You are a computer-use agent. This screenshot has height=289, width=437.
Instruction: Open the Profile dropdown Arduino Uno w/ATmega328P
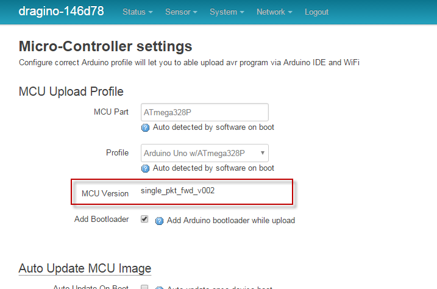[205, 153]
